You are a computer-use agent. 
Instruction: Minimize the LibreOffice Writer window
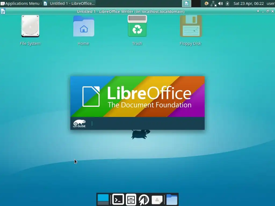[x=263, y=12]
